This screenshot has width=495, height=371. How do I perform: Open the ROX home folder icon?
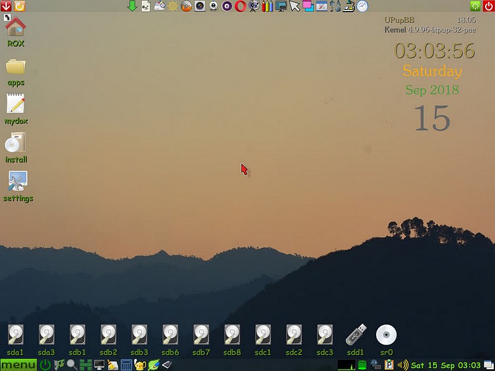[x=15, y=27]
